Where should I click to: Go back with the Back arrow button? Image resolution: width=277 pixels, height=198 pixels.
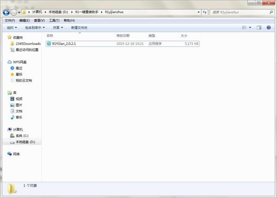coord(6,12)
